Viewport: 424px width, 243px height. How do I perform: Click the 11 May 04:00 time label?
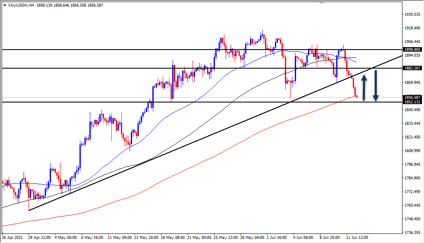[120, 238]
